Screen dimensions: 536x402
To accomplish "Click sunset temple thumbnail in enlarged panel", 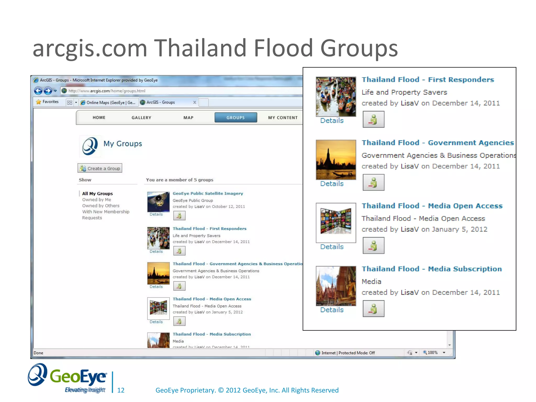I will [336, 160].
